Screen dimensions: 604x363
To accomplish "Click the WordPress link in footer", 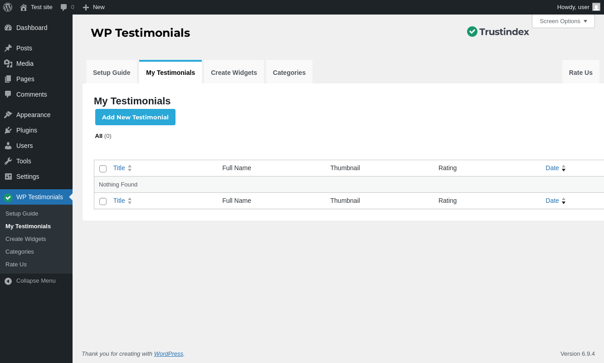I will (x=169, y=354).
